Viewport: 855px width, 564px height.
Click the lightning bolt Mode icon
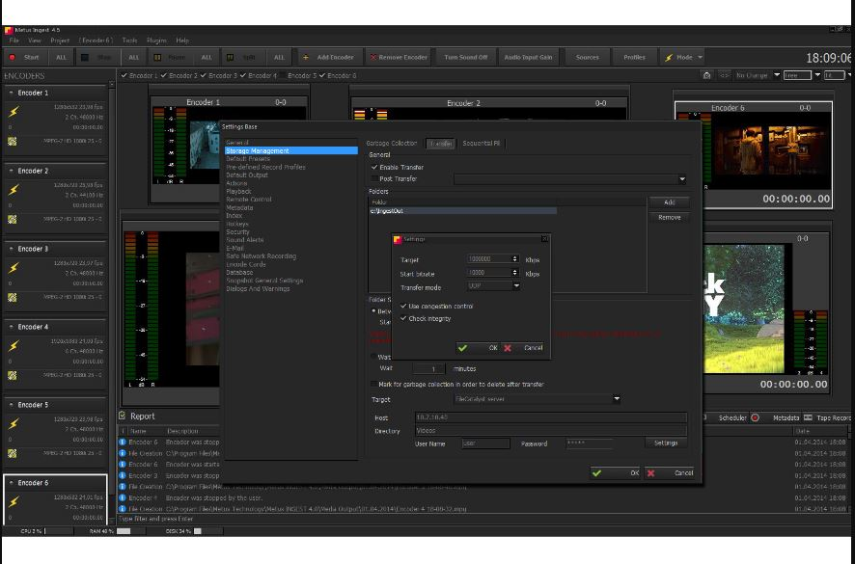669,57
